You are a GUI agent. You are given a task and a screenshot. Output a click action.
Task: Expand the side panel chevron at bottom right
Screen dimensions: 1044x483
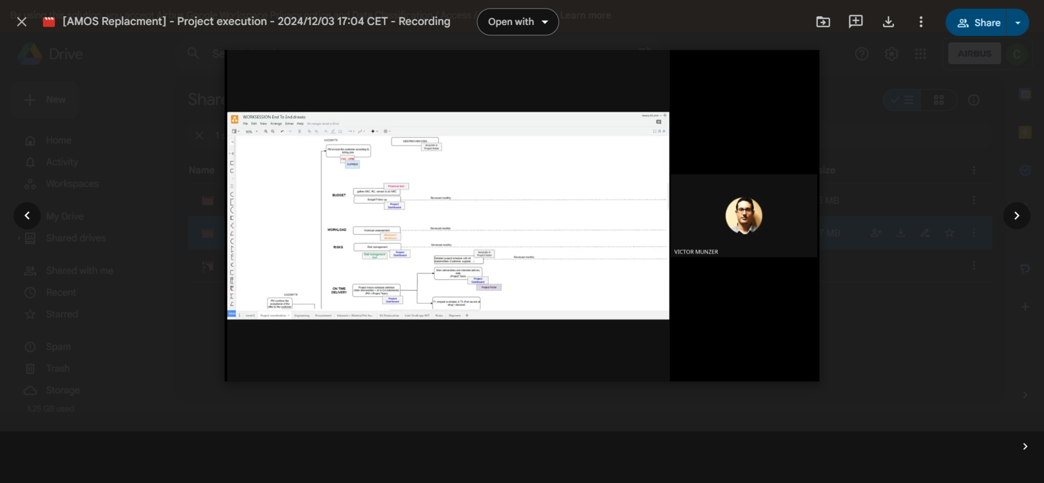(1025, 446)
